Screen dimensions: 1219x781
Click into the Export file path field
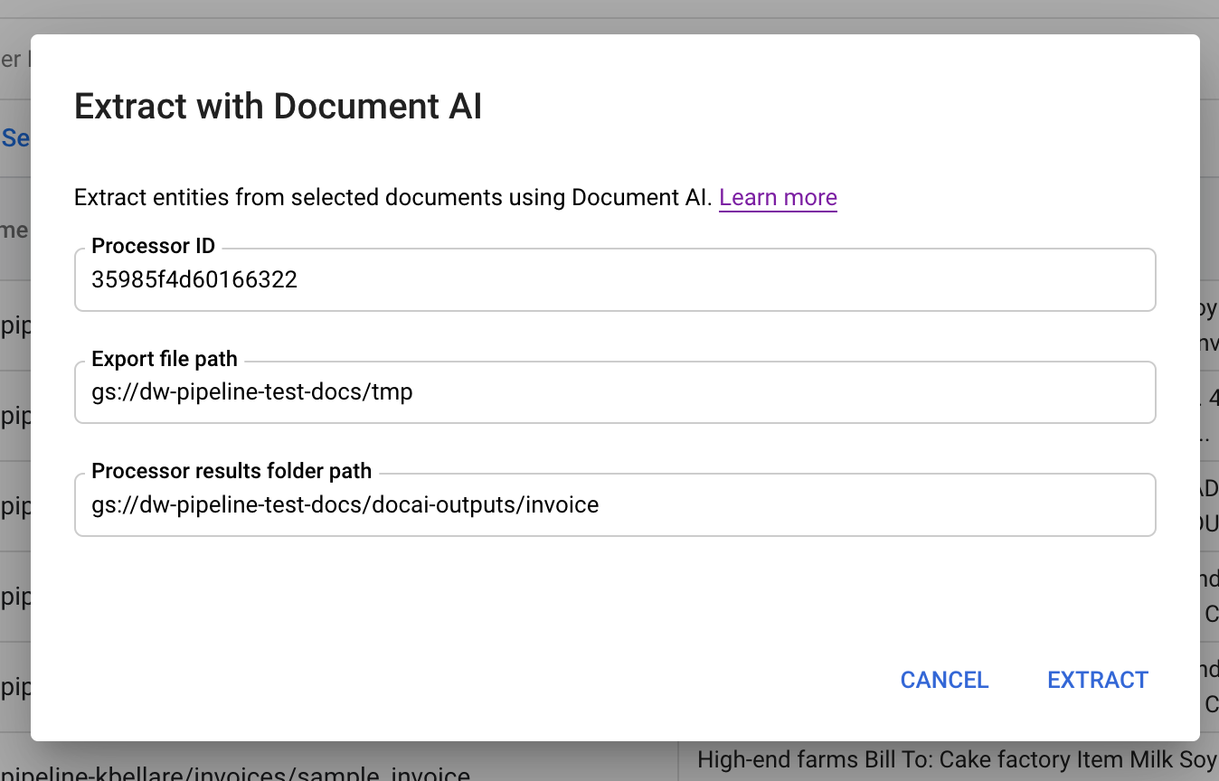(615, 392)
